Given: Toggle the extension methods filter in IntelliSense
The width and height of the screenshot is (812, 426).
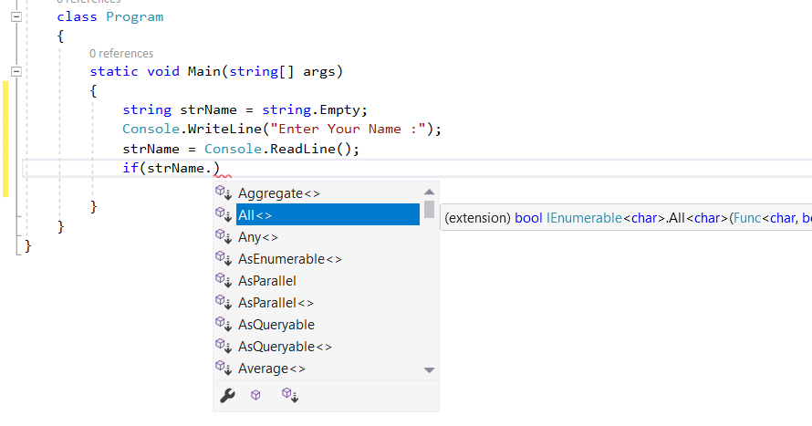Looking at the screenshot, I should point(290,396).
